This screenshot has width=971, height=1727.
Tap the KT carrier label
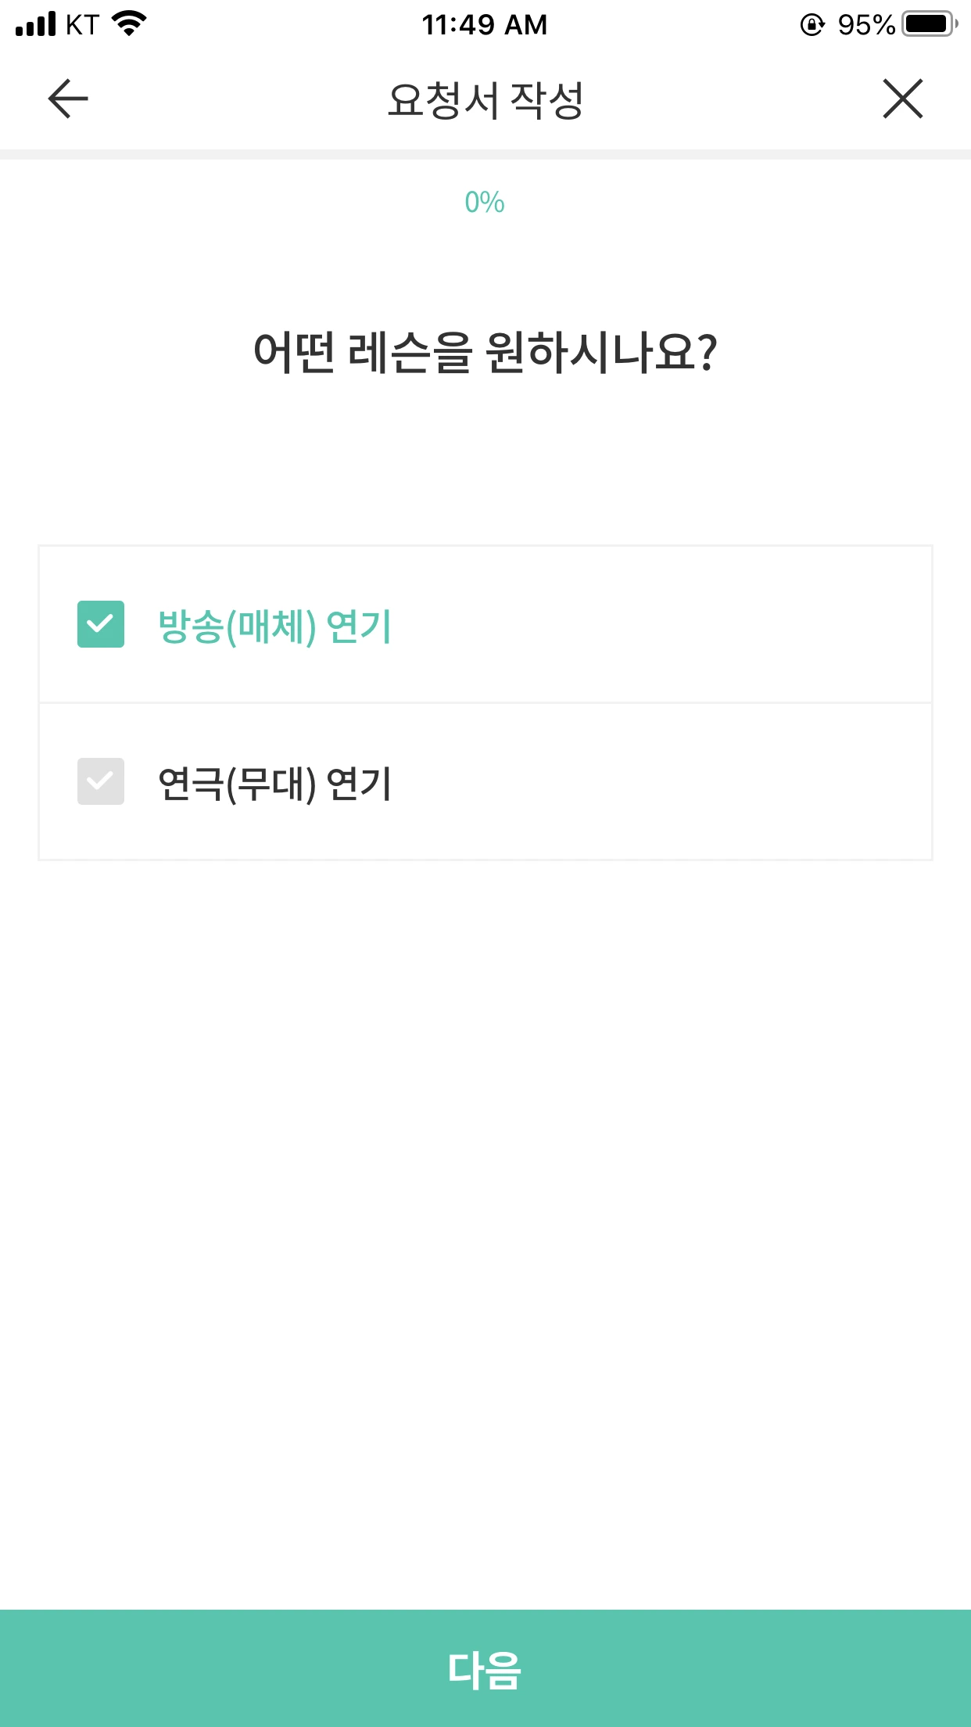(x=82, y=25)
